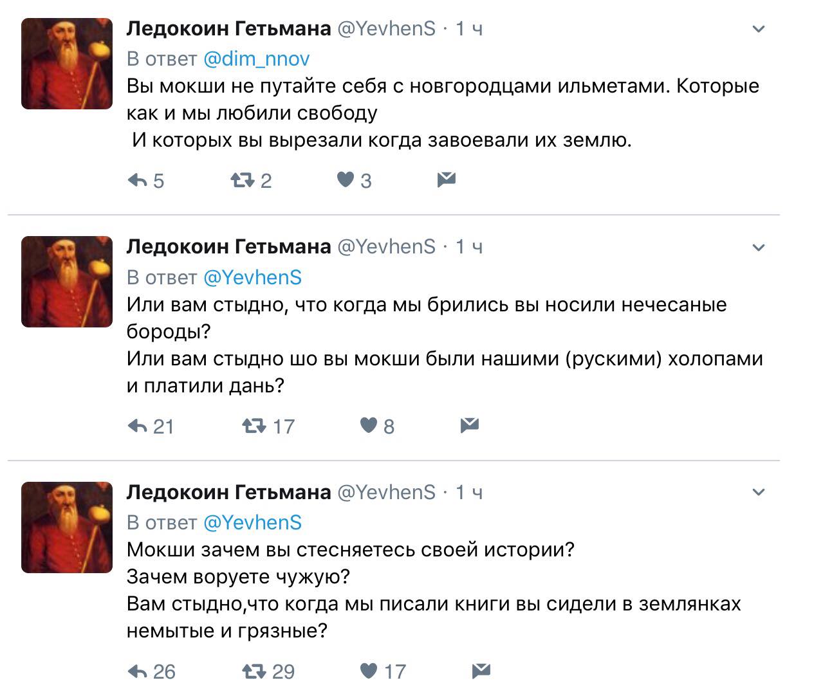The height and width of the screenshot is (696, 823).
Task: Open @YevhenS link in the second tweet's reply line
Action: click(252, 277)
